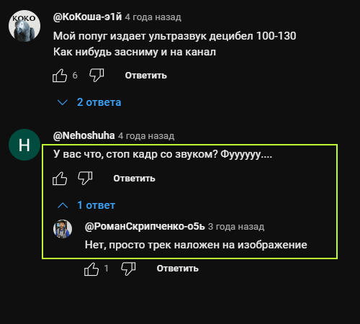
Task: Dislike the КоКоша parrot ultrasound comment
Action: tap(96, 75)
